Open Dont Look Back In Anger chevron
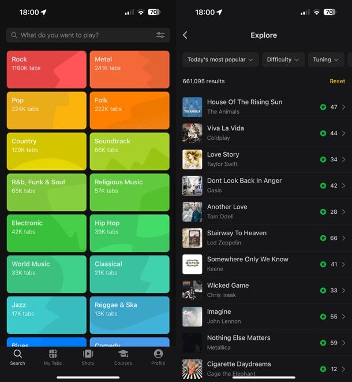 coord(343,186)
